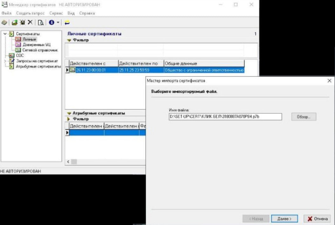Expand Фильтр under Атрибутные сертификаты
Viewport: 335px width, 225px height.
click(69, 119)
